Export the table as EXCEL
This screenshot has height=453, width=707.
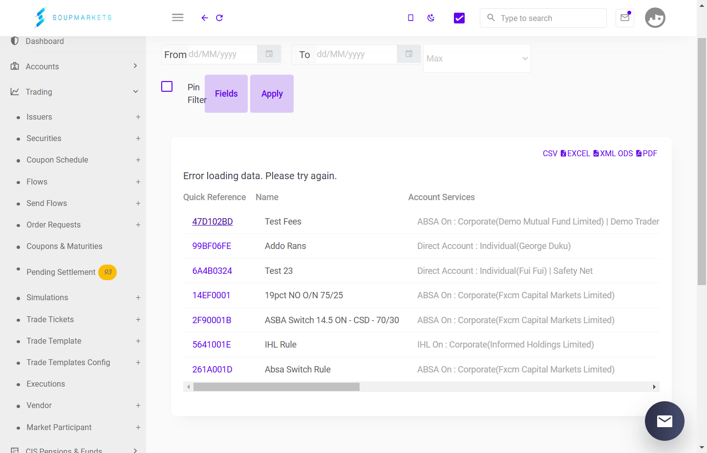click(x=575, y=154)
